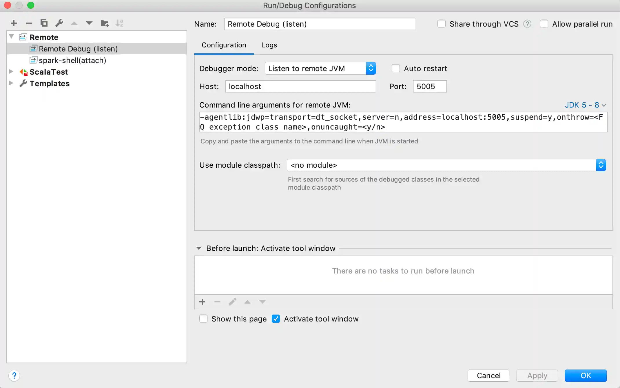Click the remove configuration minus icon
This screenshot has width=620, height=388.
[x=29, y=23]
